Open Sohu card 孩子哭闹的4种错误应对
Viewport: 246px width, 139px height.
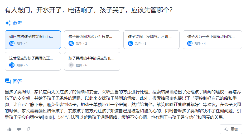pos(92,61)
